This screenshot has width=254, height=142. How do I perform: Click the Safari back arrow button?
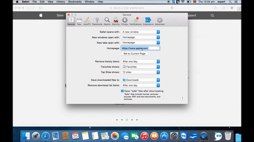point(29,8)
